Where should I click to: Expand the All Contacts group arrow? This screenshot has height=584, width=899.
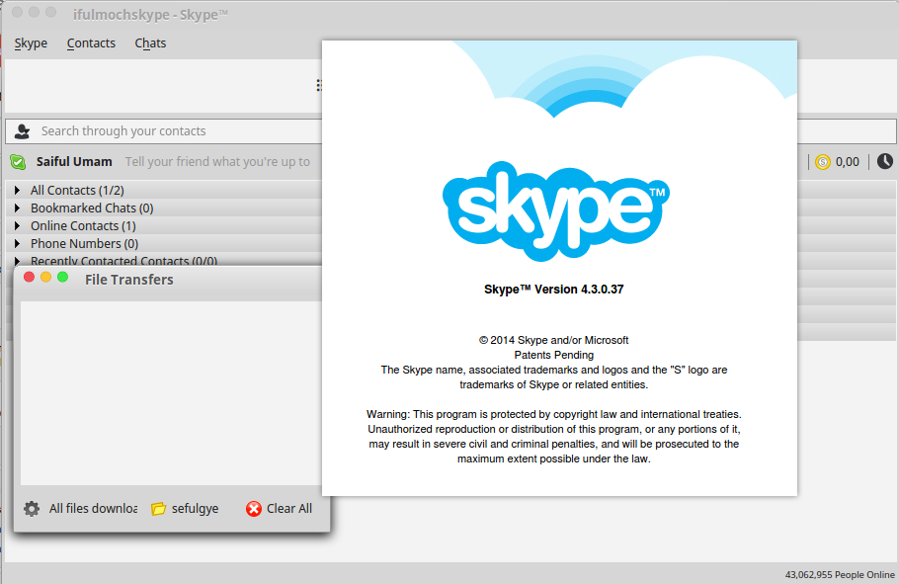click(17, 190)
